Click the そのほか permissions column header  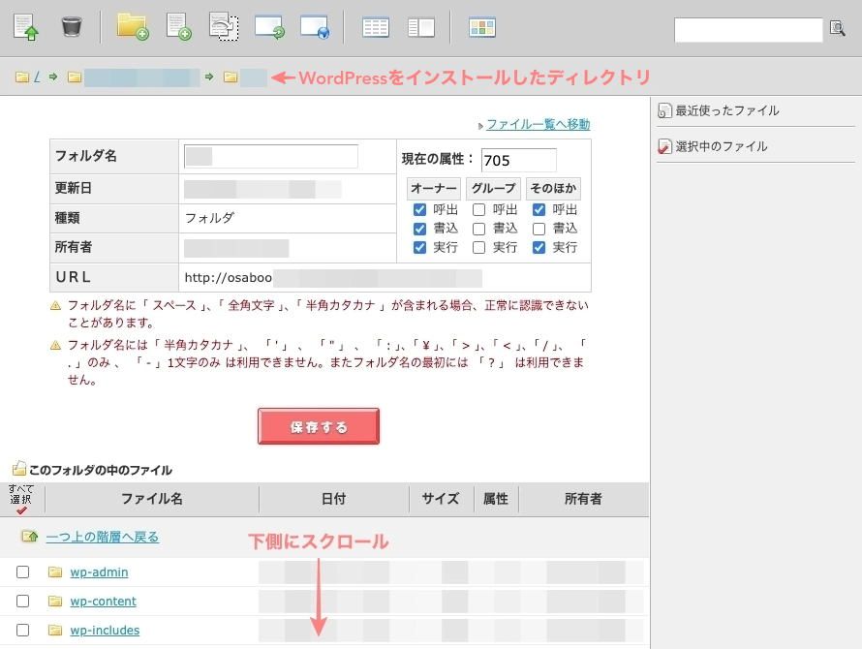[553, 189]
